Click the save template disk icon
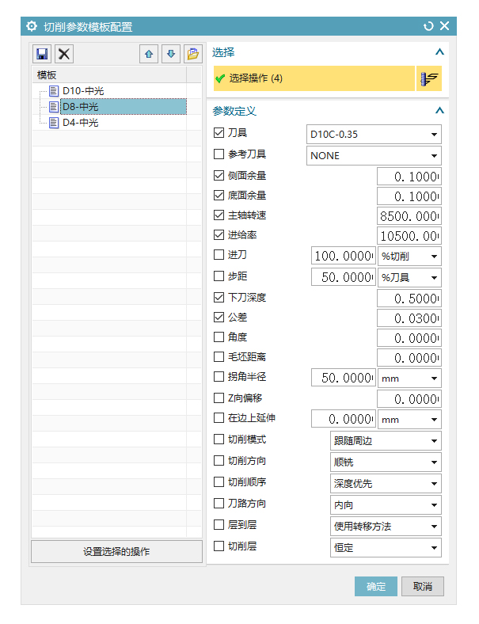The image size is (479, 624). pos(42,54)
